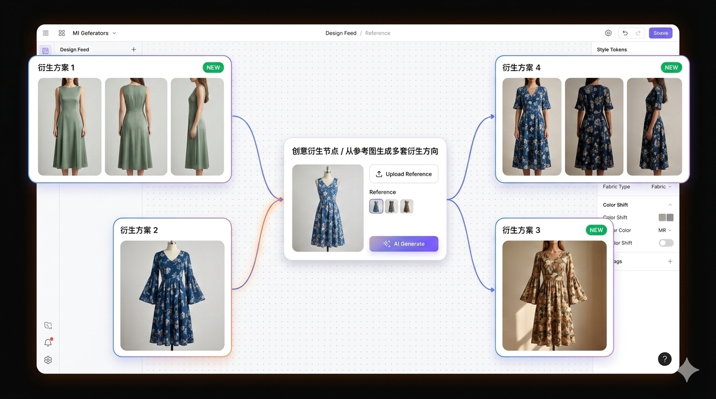The image size is (716, 399).
Task: Pick the right gray Color Shift swatch
Action: [x=670, y=218]
